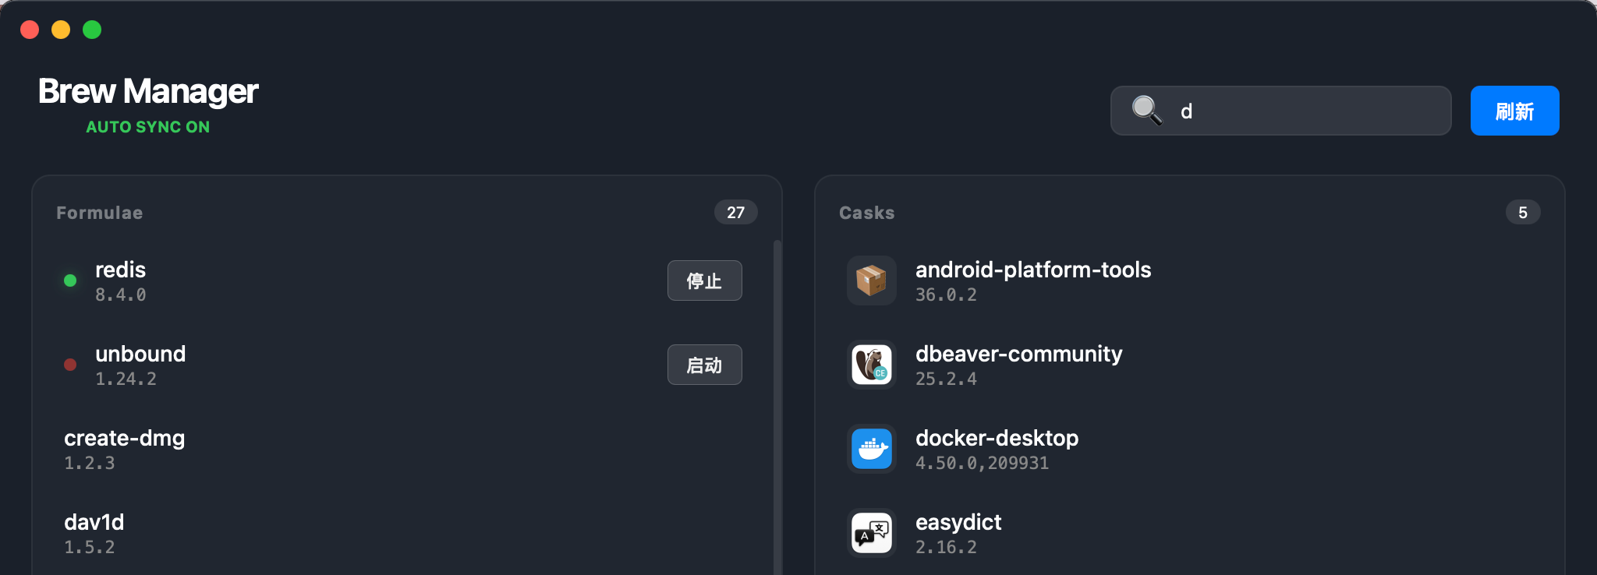1597x575 pixels.
Task: Click the easydict translation icon
Action: click(871, 533)
